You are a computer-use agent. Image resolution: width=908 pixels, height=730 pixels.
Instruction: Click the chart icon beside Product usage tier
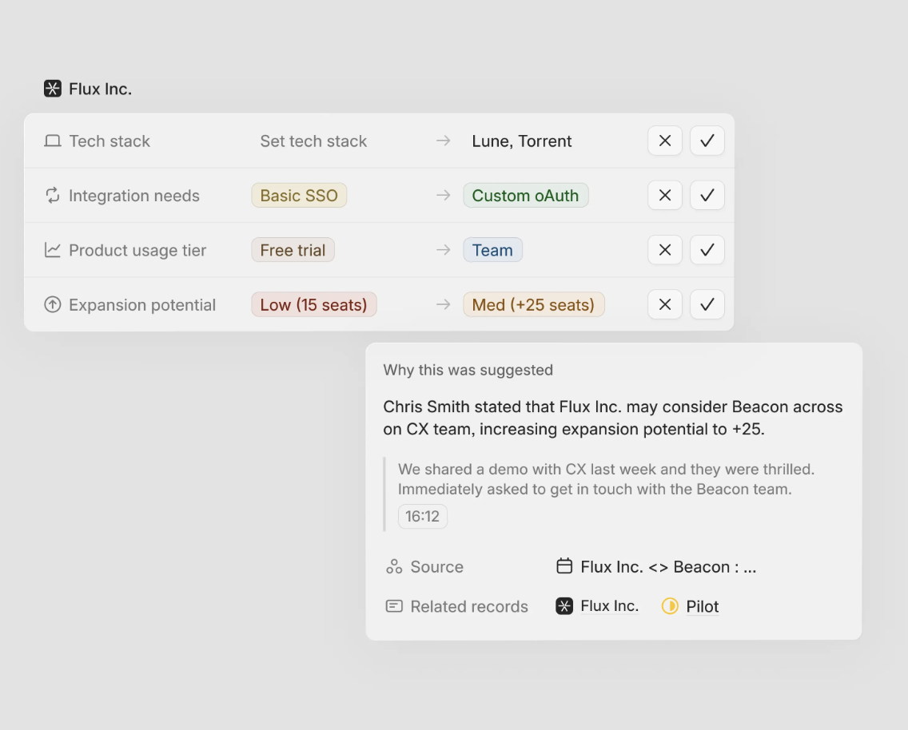coord(53,250)
